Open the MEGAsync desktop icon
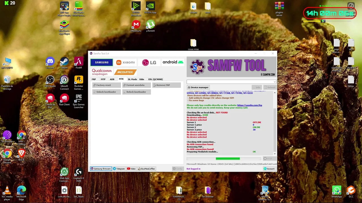362x203 pixels. pyautogui.click(x=136, y=26)
